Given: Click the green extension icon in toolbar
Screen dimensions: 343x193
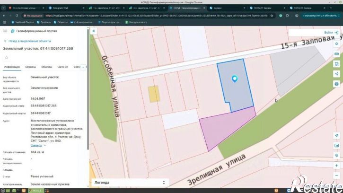Looking at the screenshot, I should (x=281, y=16).
